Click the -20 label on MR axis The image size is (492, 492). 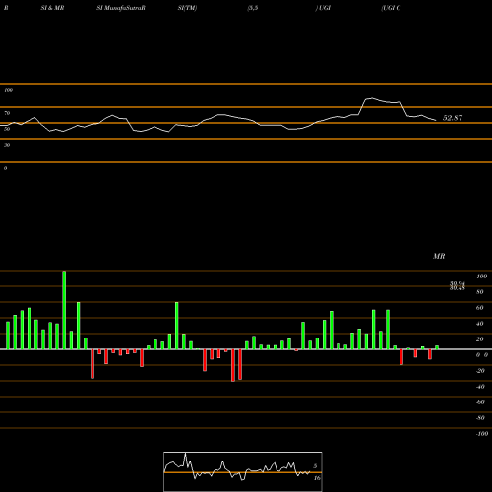[x=480, y=371]
